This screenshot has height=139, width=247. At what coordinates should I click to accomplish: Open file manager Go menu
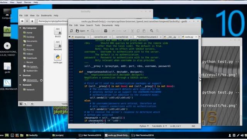point(38,15)
